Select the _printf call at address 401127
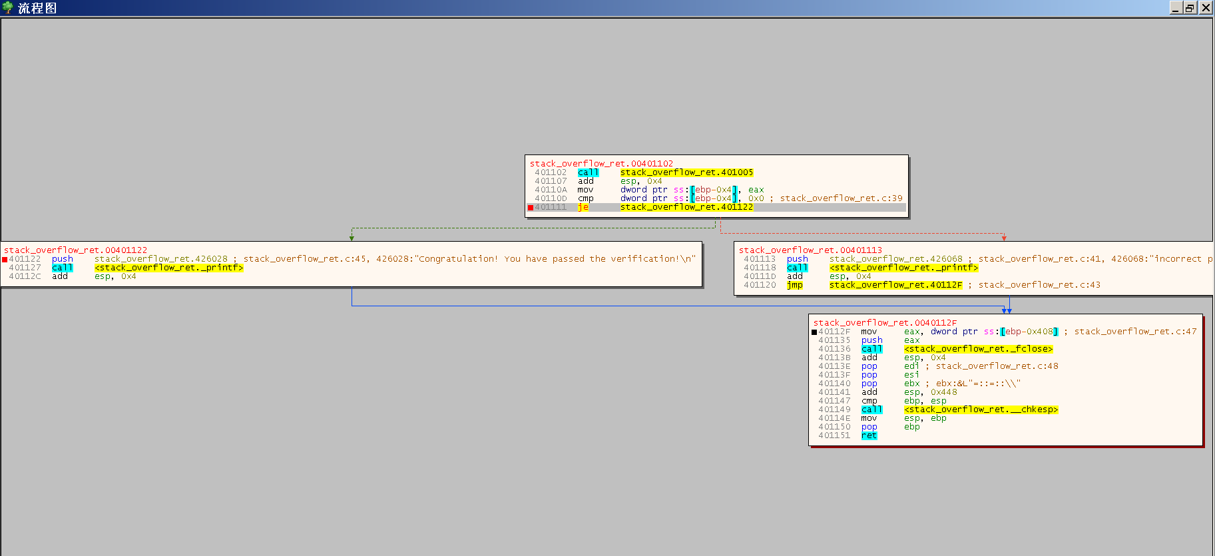 (x=168, y=268)
